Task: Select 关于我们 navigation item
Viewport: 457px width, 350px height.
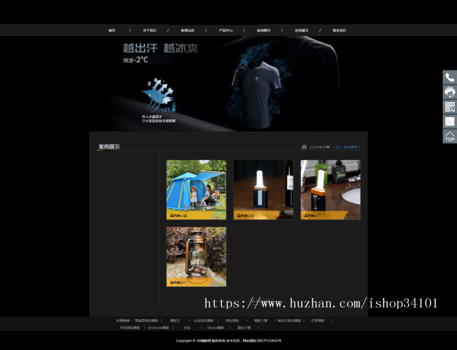Action: coord(150,30)
